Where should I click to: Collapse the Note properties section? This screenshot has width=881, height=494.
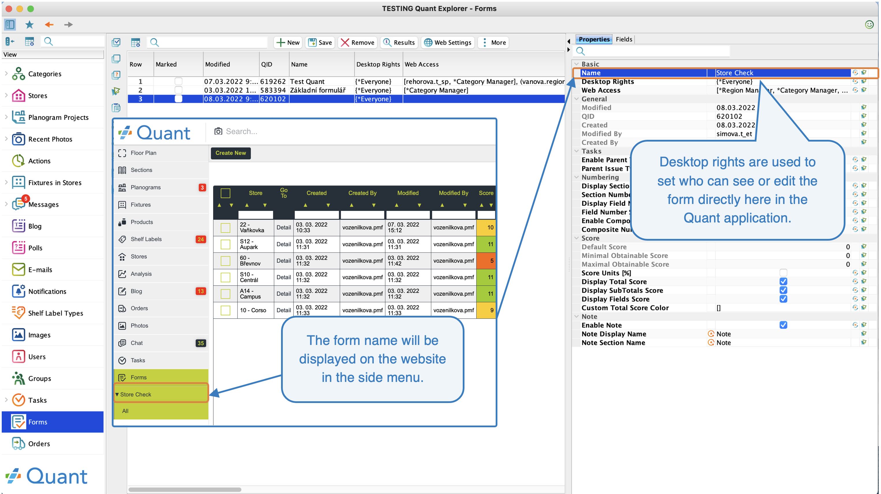tap(577, 316)
